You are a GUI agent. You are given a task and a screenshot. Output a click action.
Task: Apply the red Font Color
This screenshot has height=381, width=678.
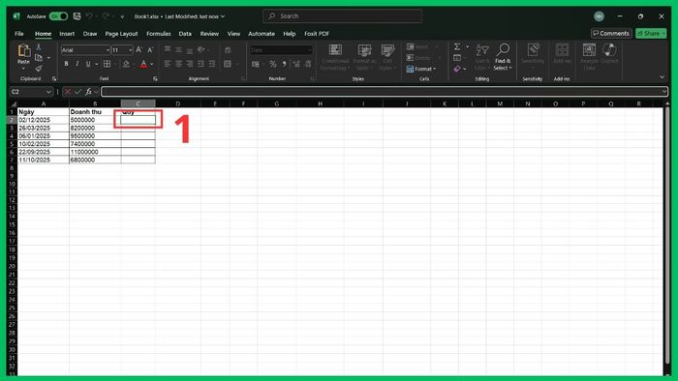143,64
